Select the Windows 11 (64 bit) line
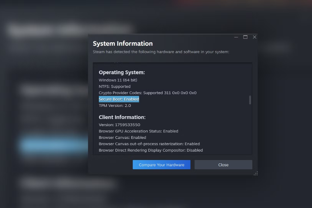Image resolution: width=312 pixels, height=208 pixels. click(118, 80)
